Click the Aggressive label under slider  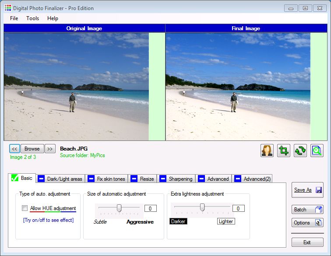point(140,222)
